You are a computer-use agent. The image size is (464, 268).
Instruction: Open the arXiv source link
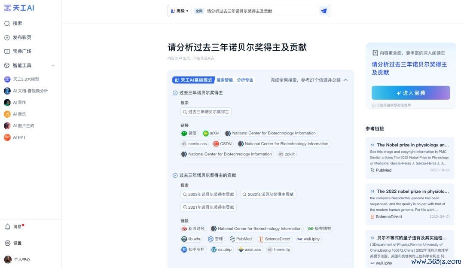[x=211, y=133]
